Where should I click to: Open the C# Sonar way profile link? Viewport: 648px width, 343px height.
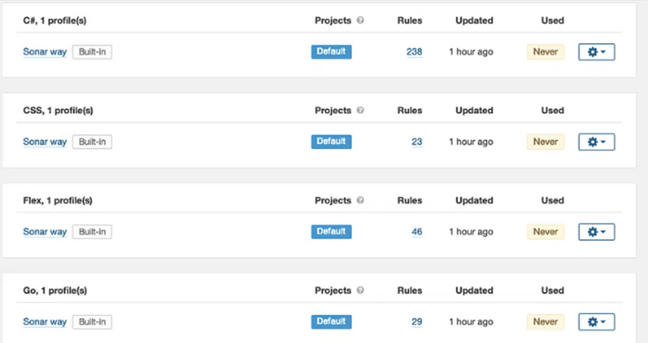coord(45,52)
